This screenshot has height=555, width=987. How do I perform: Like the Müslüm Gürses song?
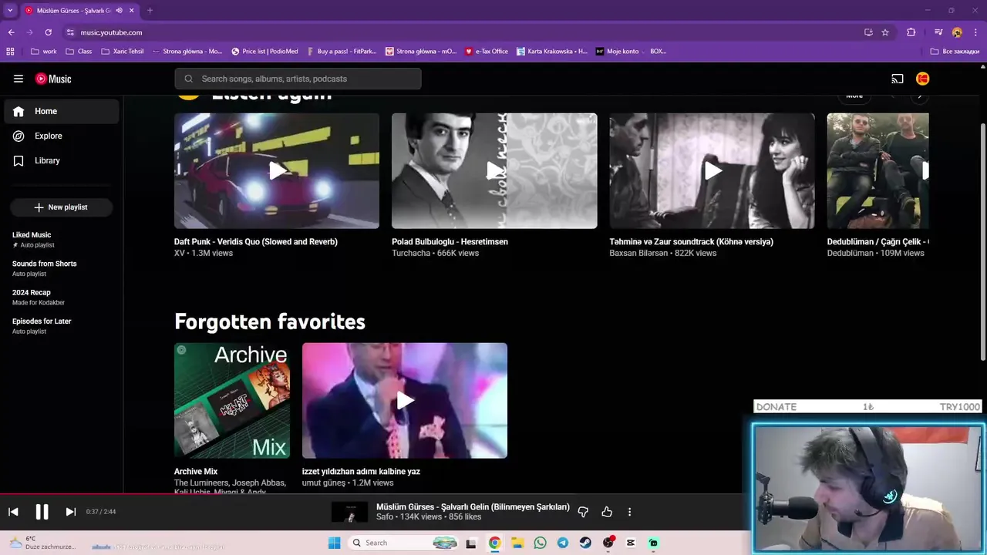click(x=607, y=512)
